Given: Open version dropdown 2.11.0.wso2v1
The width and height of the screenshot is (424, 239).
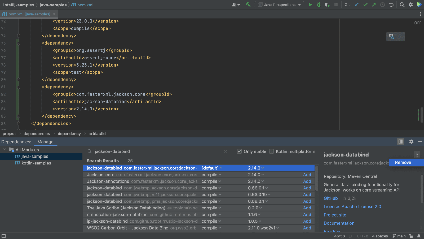Looking at the screenshot, I should pos(263,228).
